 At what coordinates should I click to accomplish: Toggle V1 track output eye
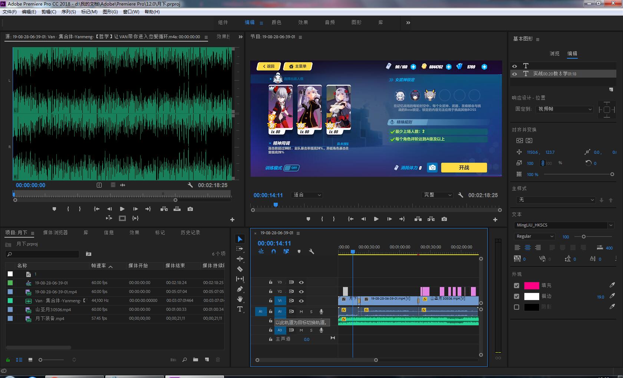coord(301,301)
